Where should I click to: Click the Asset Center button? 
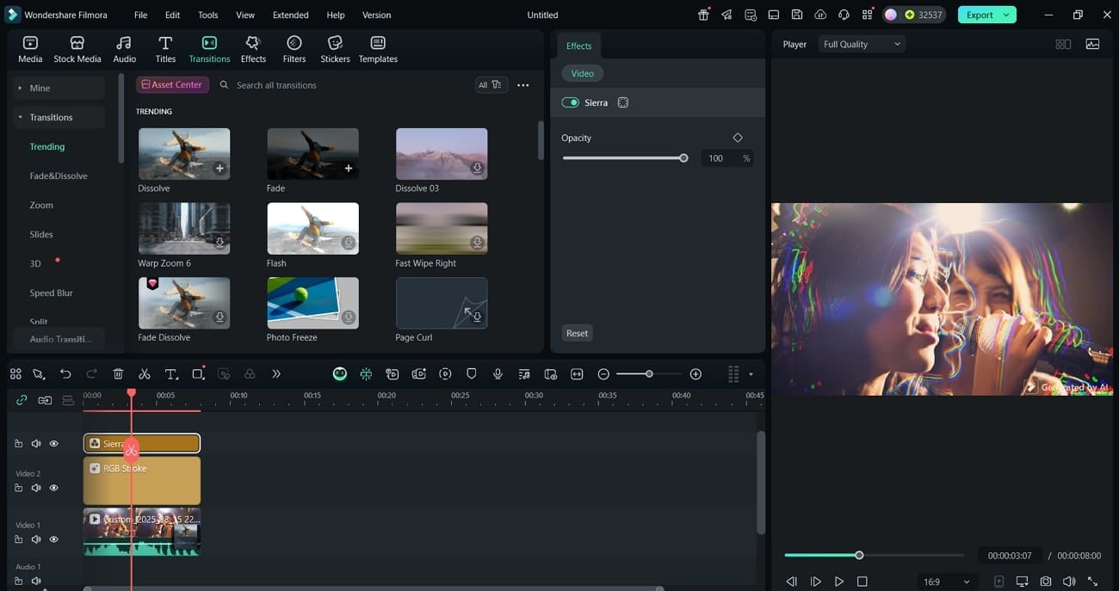pyautogui.click(x=172, y=84)
